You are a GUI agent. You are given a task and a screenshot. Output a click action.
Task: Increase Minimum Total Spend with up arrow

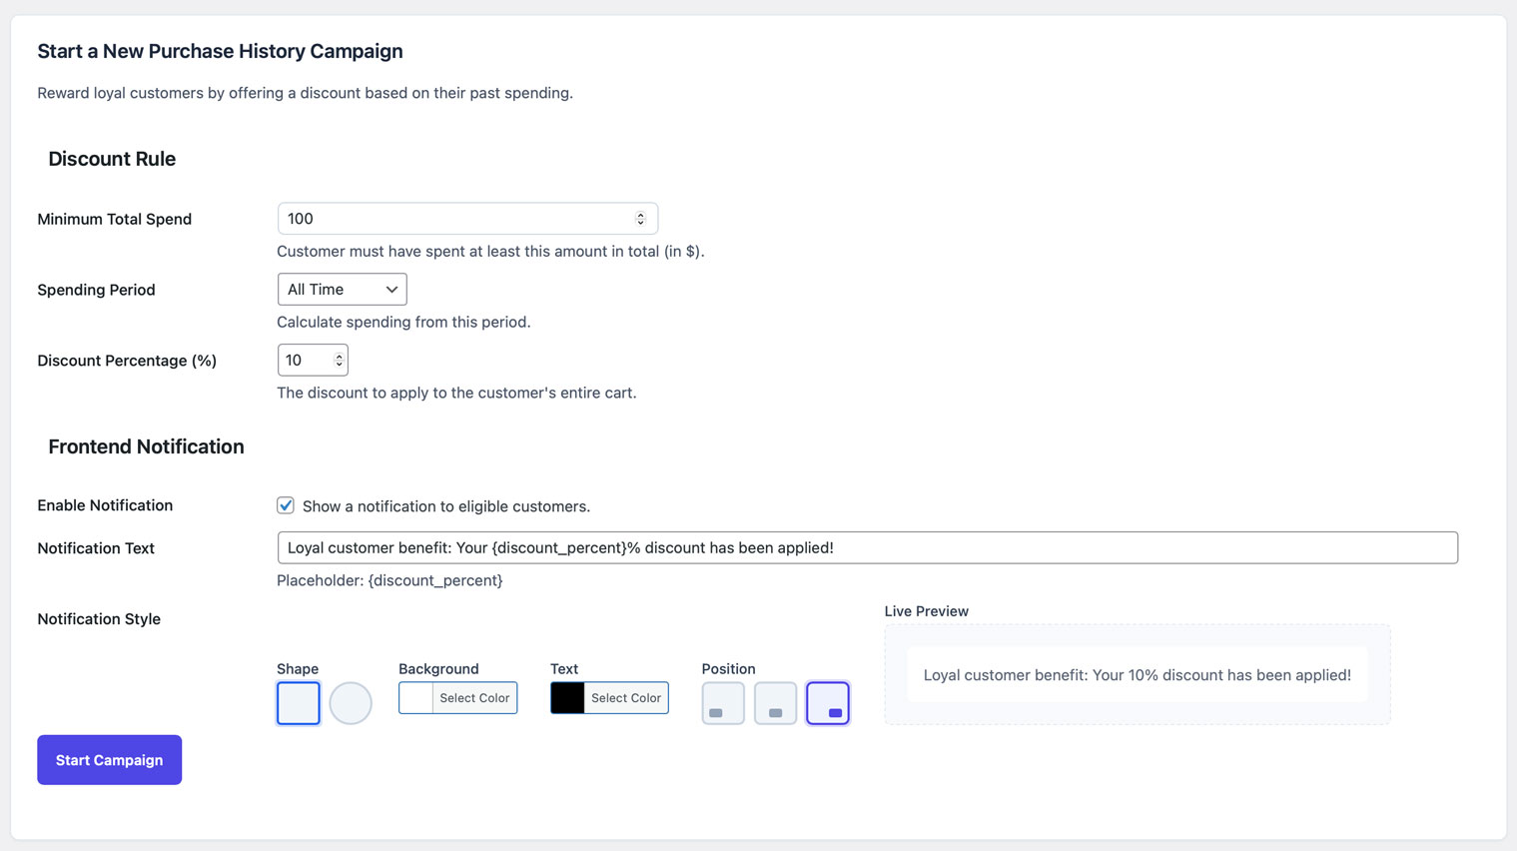[x=641, y=215]
